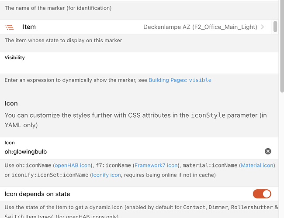Open the Deckenlampe AZ item selection
284x218 pixels.
pyautogui.click(x=200, y=27)
